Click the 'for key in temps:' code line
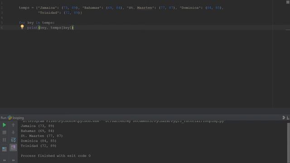The image size is (290, 163). coord(37,23)
